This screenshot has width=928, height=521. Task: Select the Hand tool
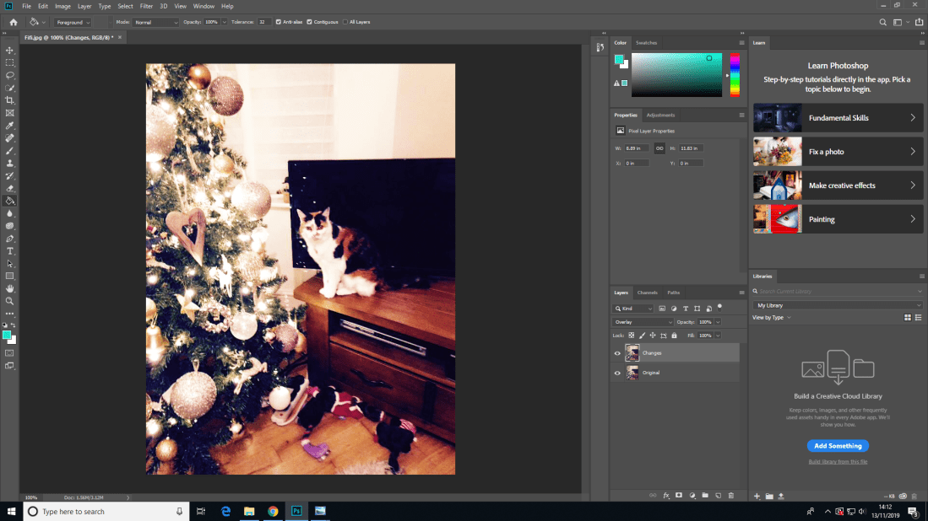tap(10, 288)
